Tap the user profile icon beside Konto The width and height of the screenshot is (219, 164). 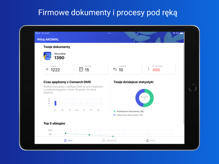(147, 140)
